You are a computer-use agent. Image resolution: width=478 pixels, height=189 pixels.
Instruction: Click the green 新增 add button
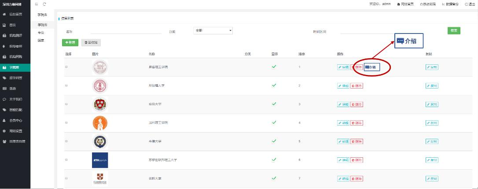pyautogui.click(x=70, y=42)
